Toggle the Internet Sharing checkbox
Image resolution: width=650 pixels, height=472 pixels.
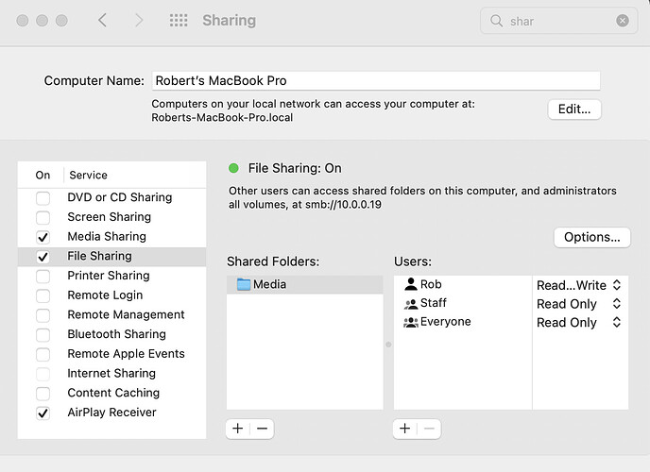pos(43,374)
